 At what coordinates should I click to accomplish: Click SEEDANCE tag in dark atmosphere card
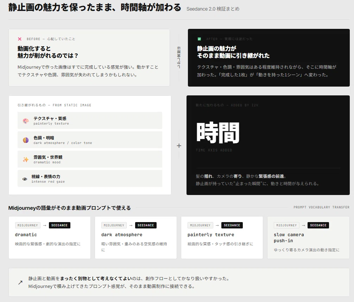146,225
